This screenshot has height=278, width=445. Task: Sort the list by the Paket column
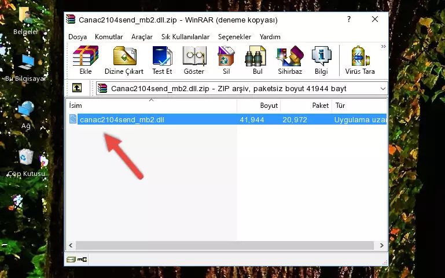coord(306,106)
